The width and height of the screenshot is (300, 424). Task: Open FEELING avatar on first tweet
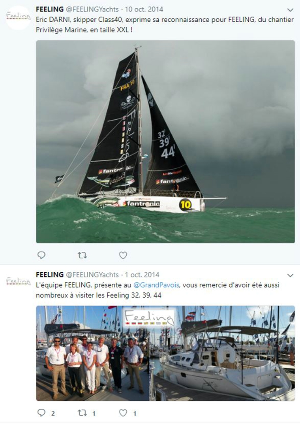(x=19, y=17)
